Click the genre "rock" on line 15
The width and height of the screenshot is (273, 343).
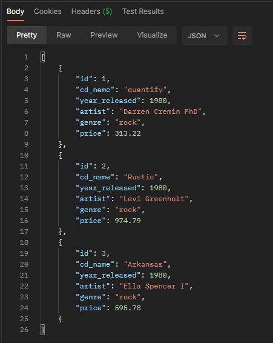click(128, 210)
